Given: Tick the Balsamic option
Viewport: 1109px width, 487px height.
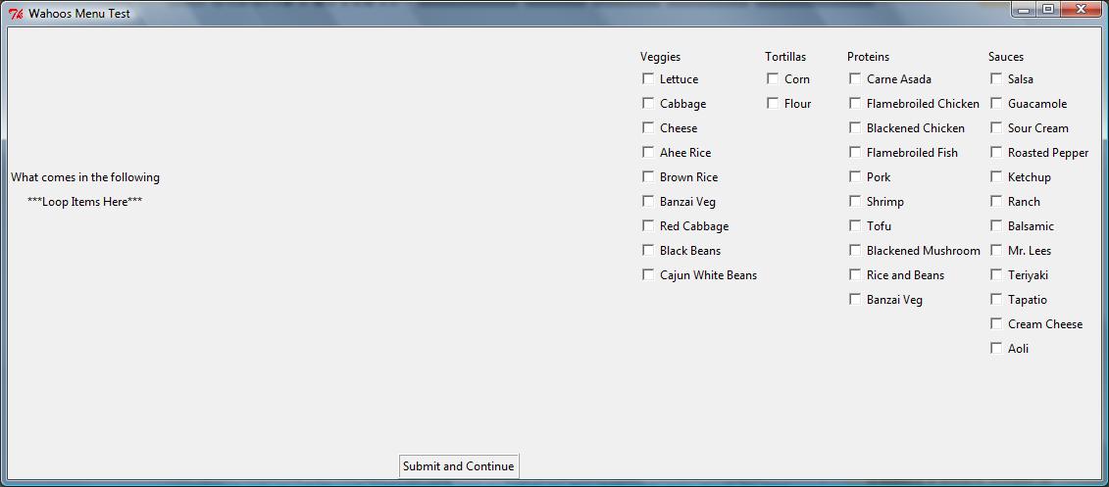Looking at the screenshot, I should click(x=996, y=225).
